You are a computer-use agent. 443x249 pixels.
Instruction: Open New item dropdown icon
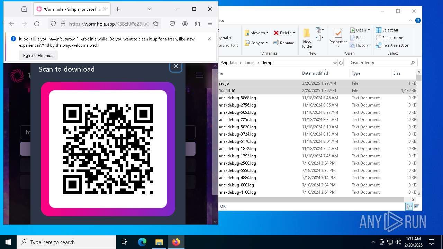click(319, 30)
